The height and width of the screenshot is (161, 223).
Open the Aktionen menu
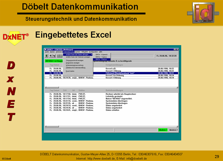[59, 52]
